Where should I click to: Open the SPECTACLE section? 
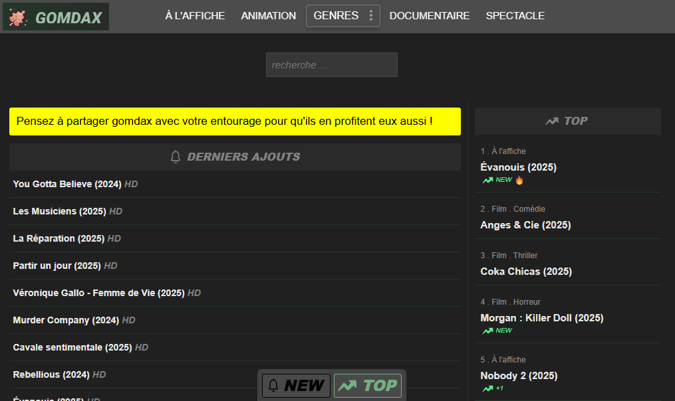click(515, 16)
